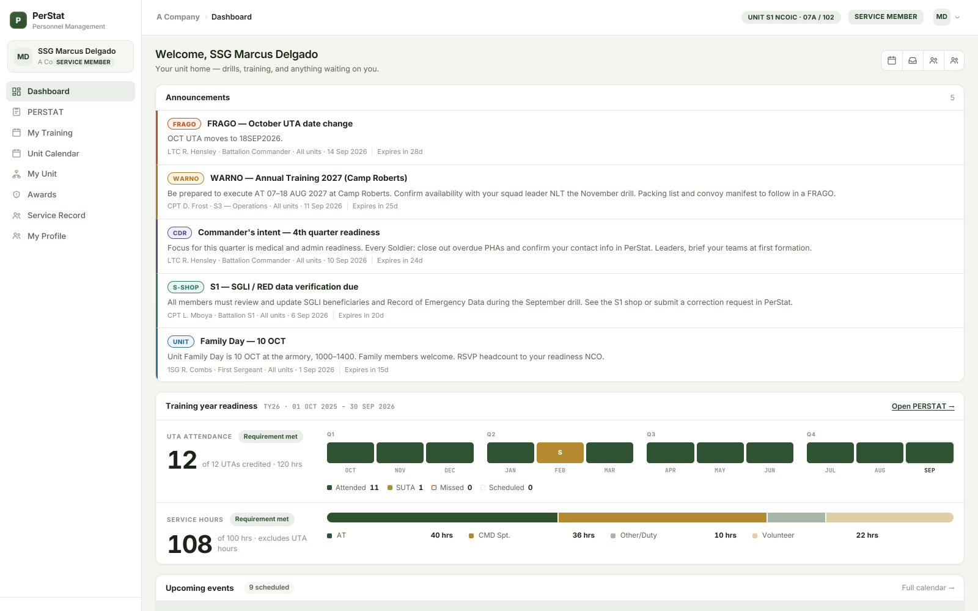Open the inbox tray quick-action icon

913,60
